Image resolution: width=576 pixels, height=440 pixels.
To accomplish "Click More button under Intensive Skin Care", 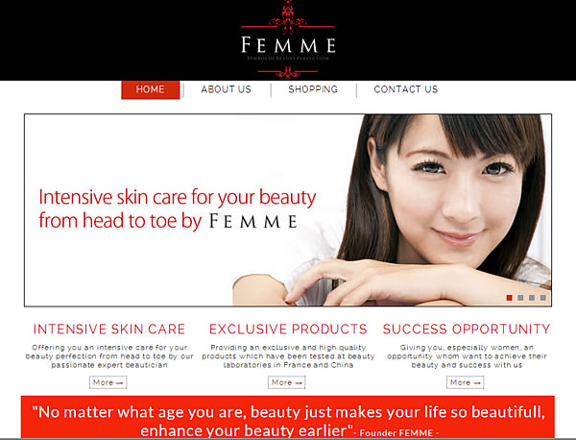I will 108,382.
